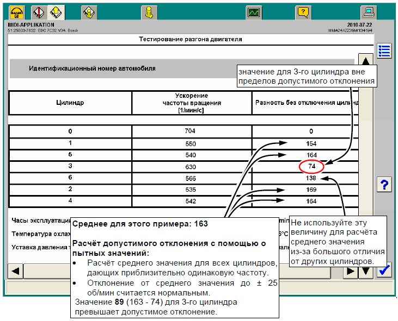398x321 pixels.
Task: Confirm with the blue checkmark button
Action: point(384,270)
